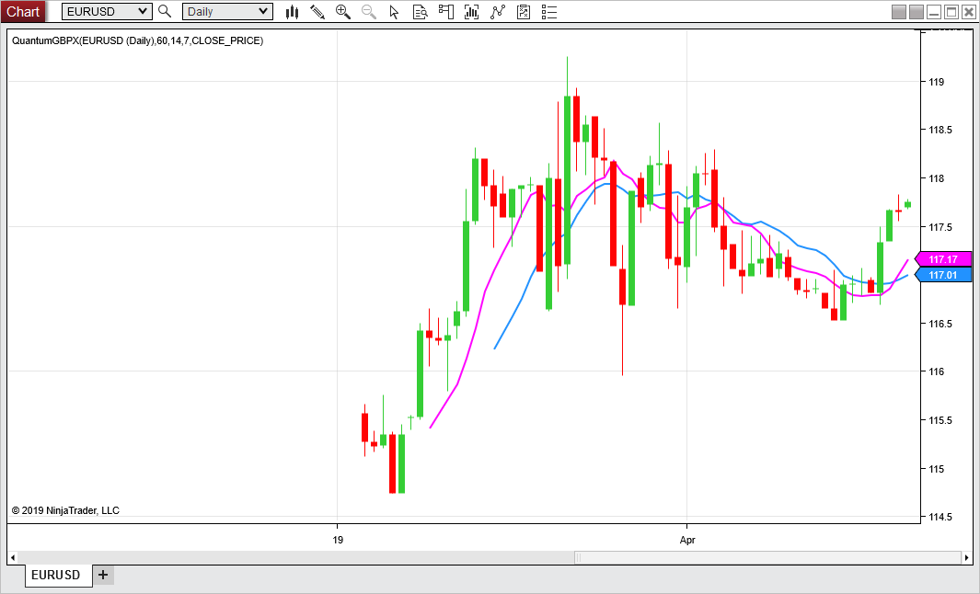This screenshot has height=594, width=980.
Task: Click the 2019 NinjaTrader copyright text
Action: 65,510
